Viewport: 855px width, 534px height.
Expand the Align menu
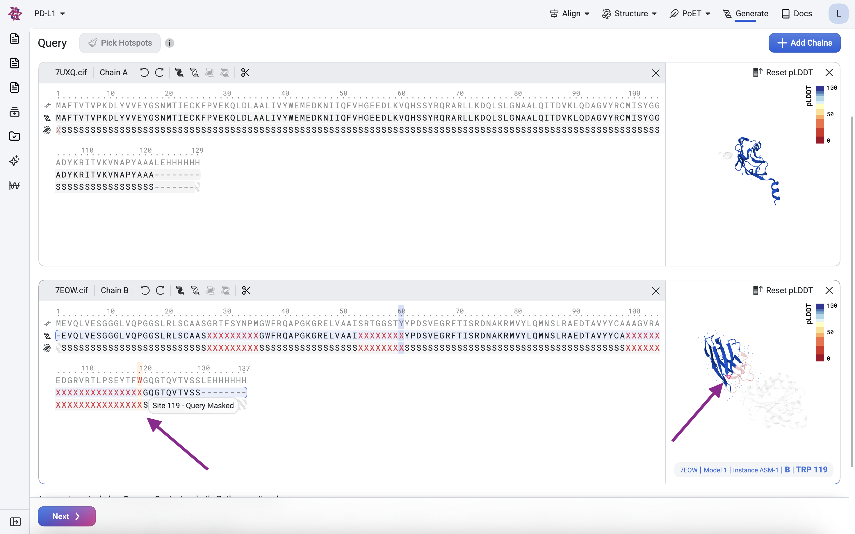click(569, 13)
